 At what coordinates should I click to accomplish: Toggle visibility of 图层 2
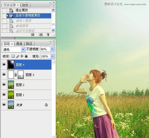pyautogui.click(x=4, y=85)
